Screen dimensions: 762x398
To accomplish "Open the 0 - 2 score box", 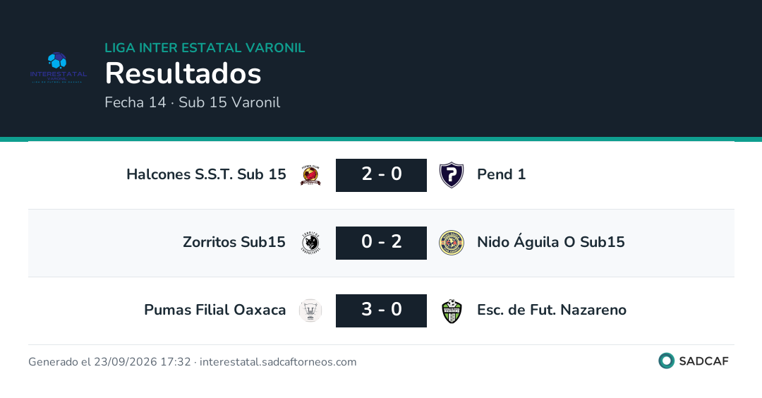I will click(x=382, y=243).
